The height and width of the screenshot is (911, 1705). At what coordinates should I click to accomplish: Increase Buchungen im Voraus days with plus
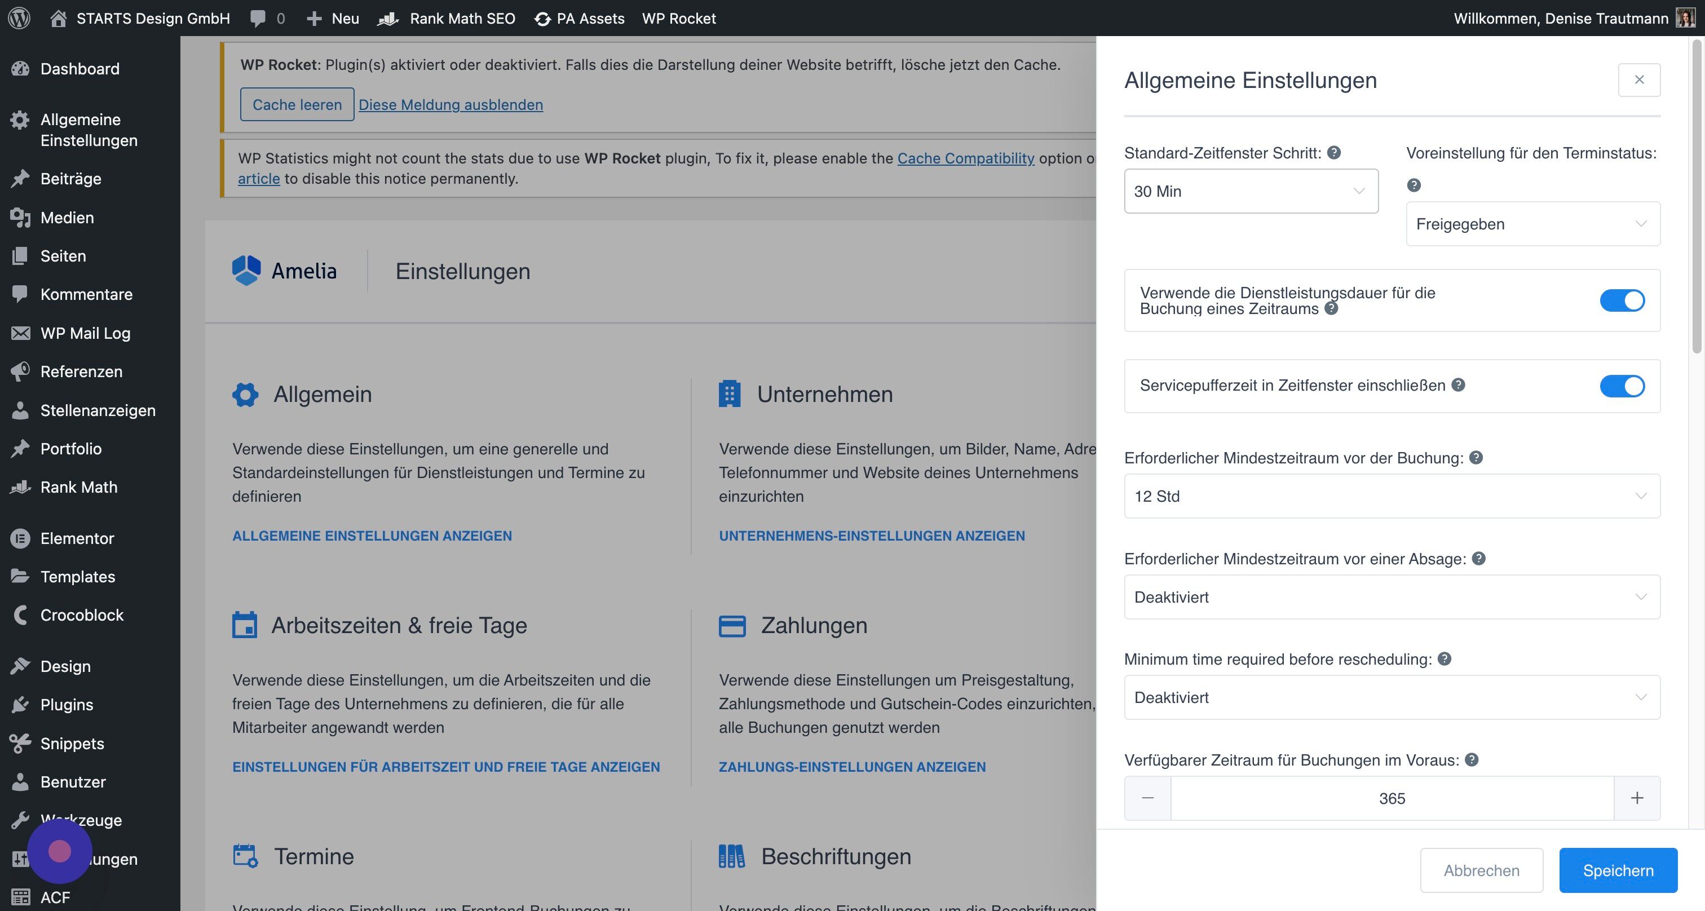1637,798
